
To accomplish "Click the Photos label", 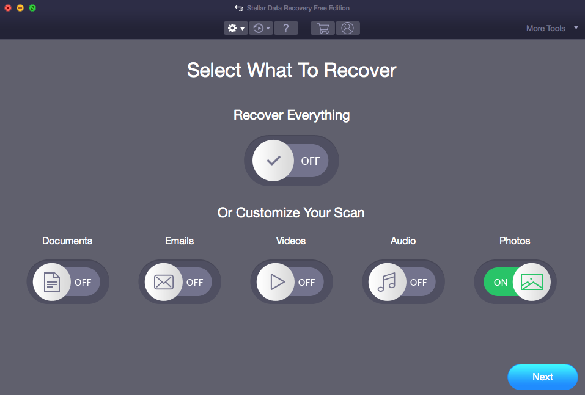I will pyautogui.click(x=515, y=241).
